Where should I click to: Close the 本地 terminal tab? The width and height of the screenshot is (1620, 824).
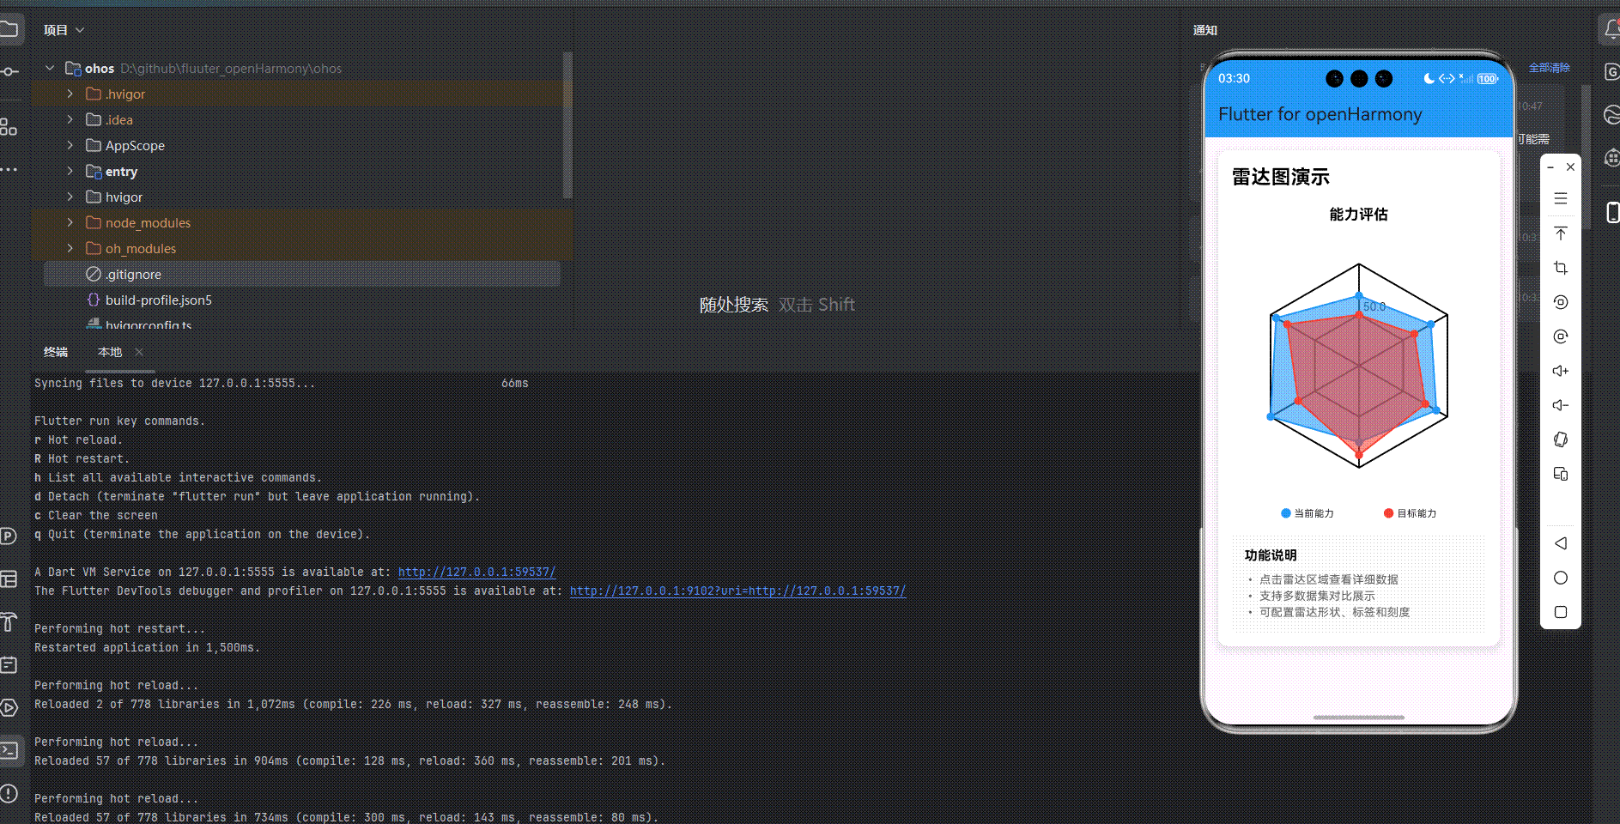point(139,352)
